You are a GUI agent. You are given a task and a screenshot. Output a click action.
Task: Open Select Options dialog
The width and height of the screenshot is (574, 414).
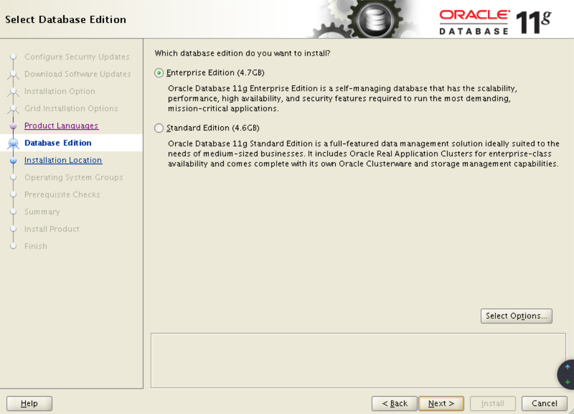point(516,316)
